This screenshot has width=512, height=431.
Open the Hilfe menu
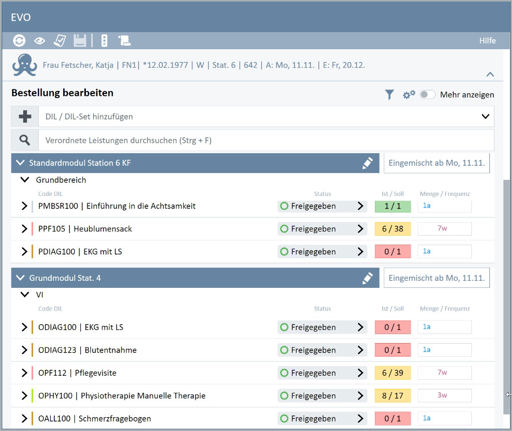point(487,41)
